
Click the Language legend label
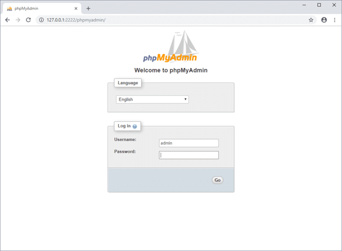128,83
